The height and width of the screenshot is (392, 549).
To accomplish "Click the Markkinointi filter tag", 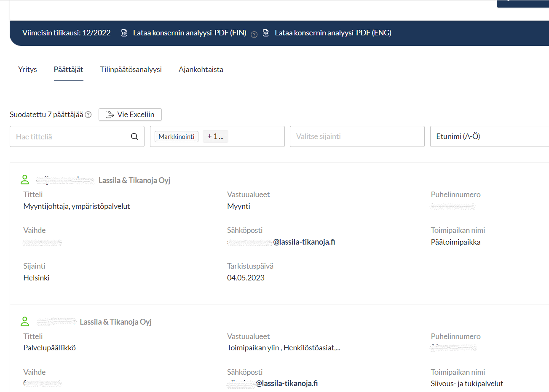I will coord(177,136).
